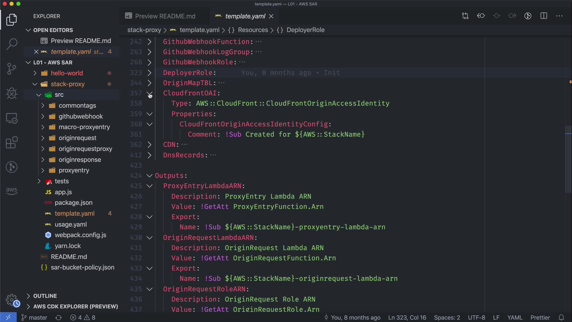The image size is (572, 322).
Task: Open the Run and Debug view
Action: coord(12,93)
